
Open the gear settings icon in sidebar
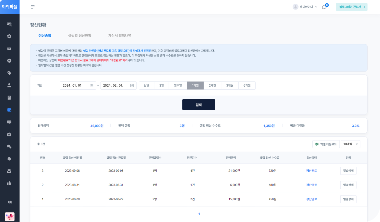[x=9, y=36]
